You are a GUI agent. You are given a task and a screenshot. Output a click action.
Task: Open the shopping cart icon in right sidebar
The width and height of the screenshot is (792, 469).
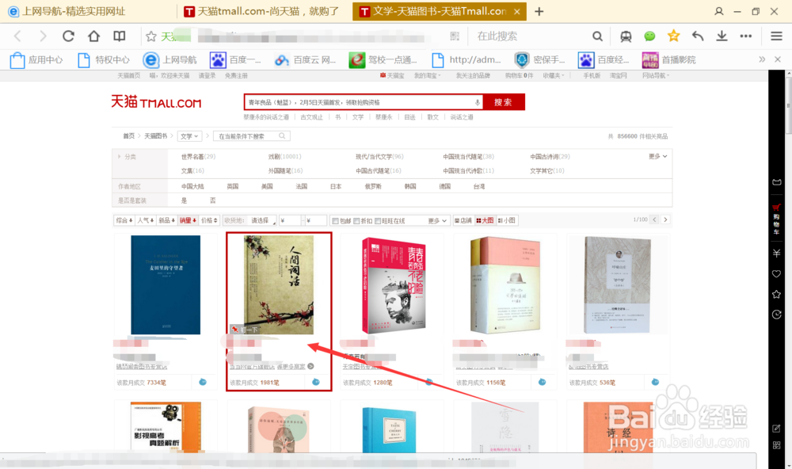click(776, 208)
